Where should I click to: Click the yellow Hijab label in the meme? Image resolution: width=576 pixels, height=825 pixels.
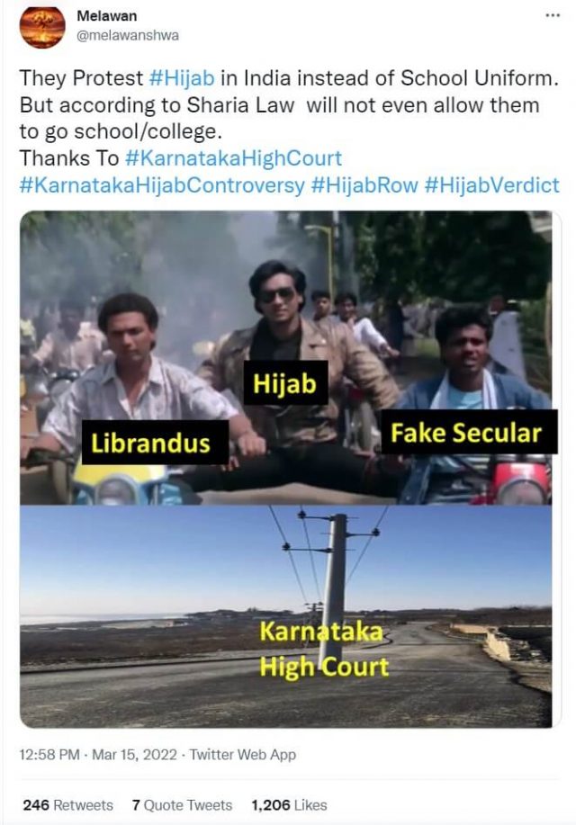285,383
